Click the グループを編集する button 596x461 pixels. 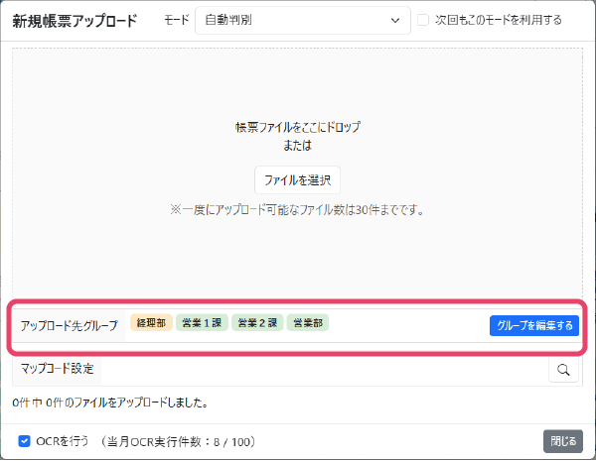point(533,325)
